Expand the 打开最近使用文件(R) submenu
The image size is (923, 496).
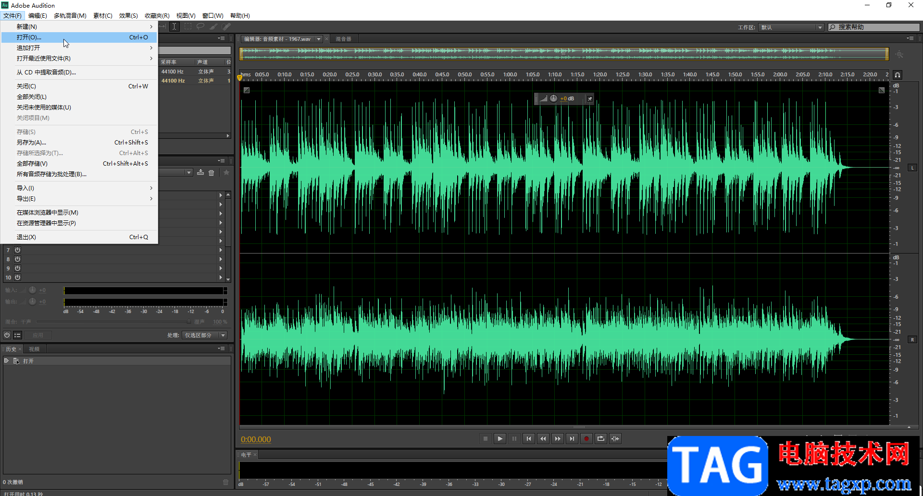(79, 58)
